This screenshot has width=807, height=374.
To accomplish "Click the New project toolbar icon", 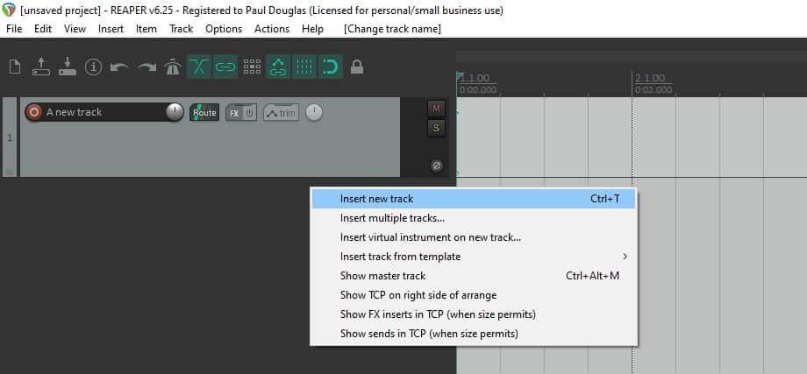I will tap(16, 67).
